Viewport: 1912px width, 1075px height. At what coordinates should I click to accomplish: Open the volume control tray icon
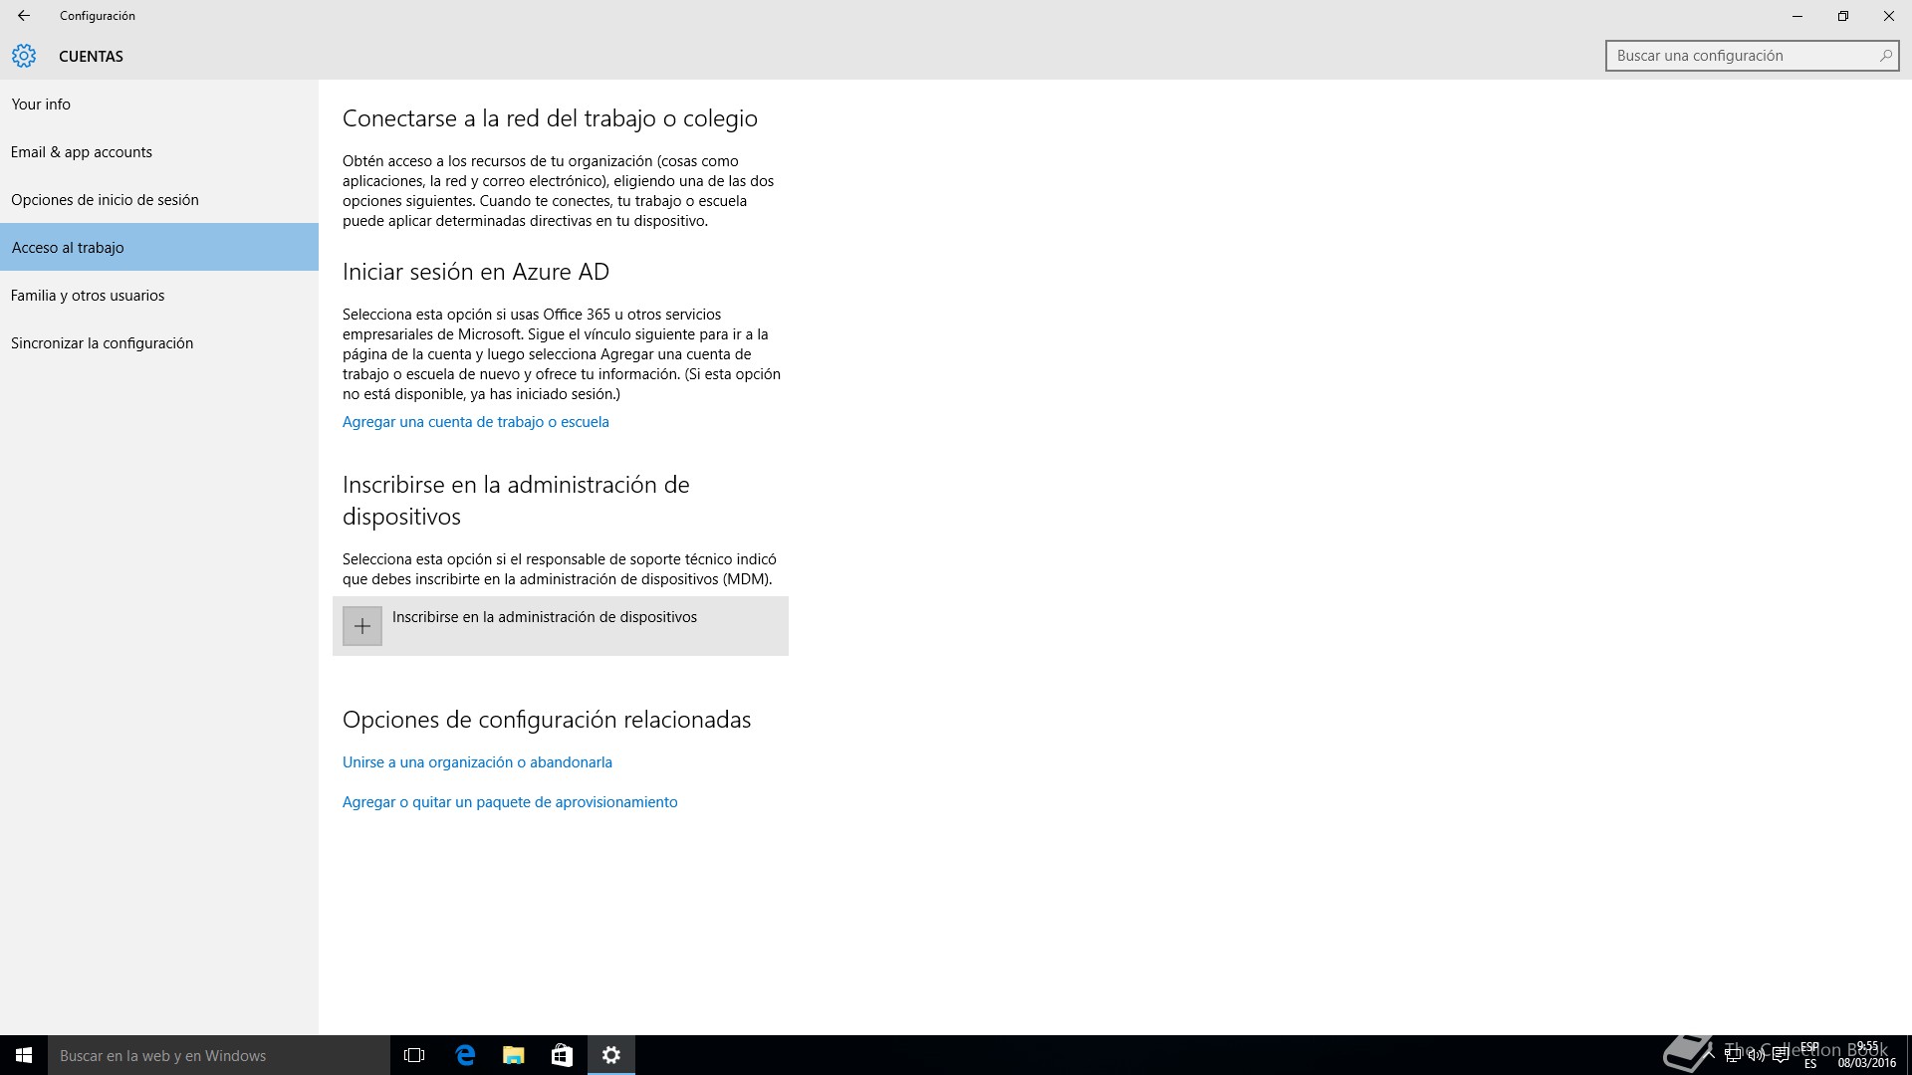1757,1055
